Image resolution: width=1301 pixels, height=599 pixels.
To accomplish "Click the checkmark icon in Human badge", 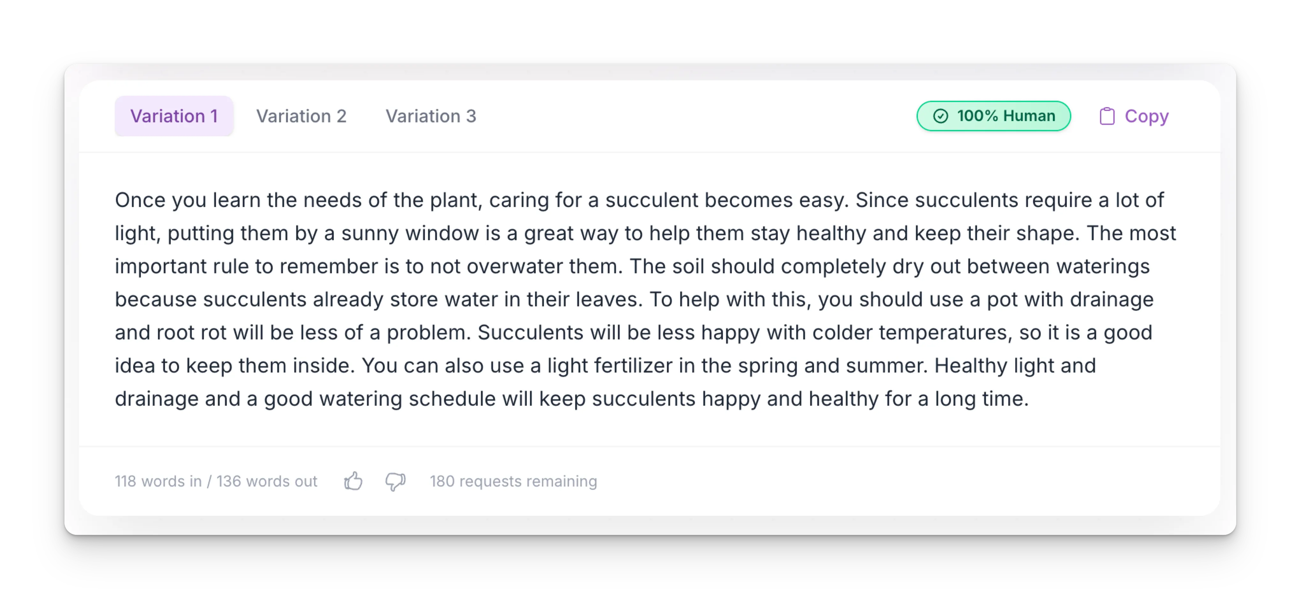I will tap(940, 116).
